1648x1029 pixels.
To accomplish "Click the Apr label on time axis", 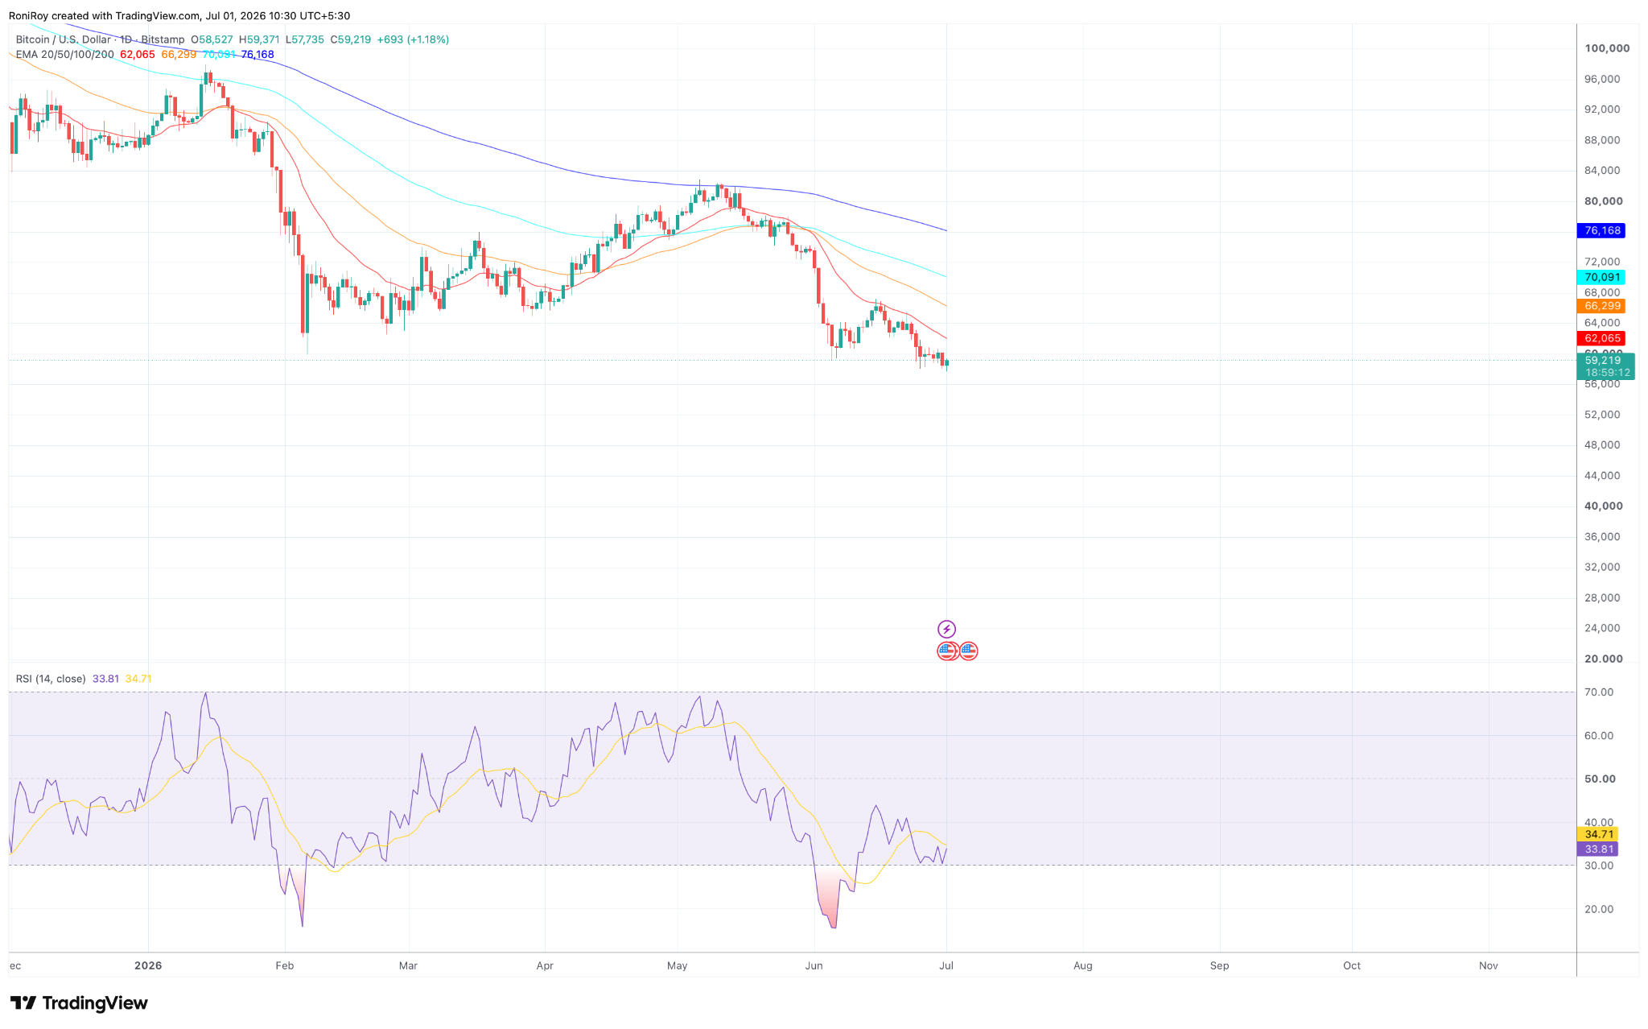I will coord(545,966).
